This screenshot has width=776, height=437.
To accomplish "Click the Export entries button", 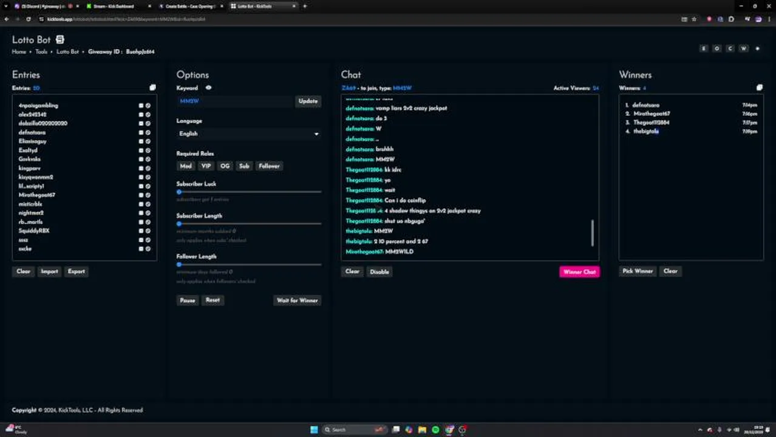I will pos(77,271).
